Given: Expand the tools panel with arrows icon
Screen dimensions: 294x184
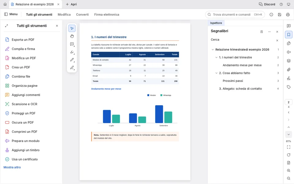Looking at the screenshot, I should pos(6,26).
